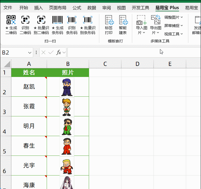The image size is (201, 189).
Task: Open the 文件 menu tab
Action: point(8,8)
